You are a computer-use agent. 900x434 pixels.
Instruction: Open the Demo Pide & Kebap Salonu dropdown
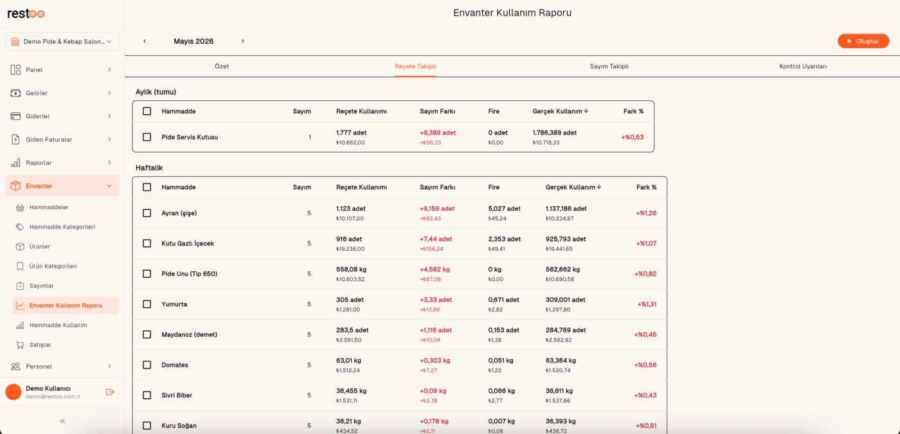coord(62,41)
